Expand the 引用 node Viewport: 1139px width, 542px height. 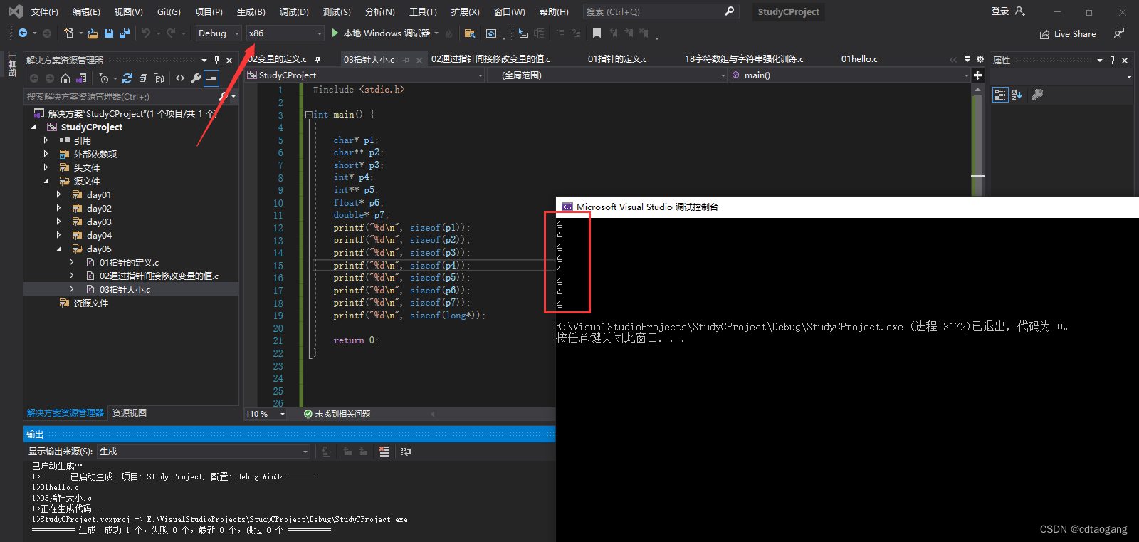coord(46,140)
